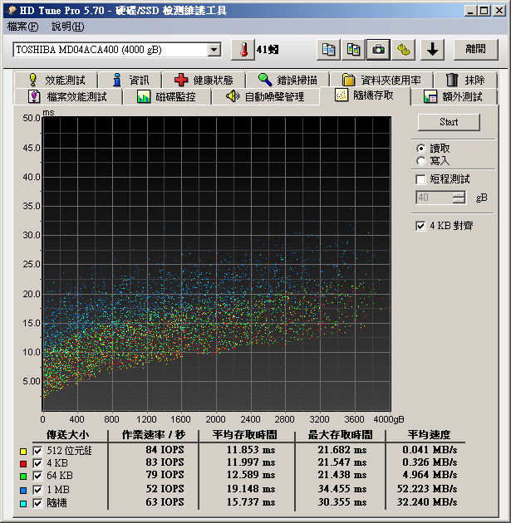Select the 讀取 radio button
The image size is (511, 523).
(x=421, y=149)
